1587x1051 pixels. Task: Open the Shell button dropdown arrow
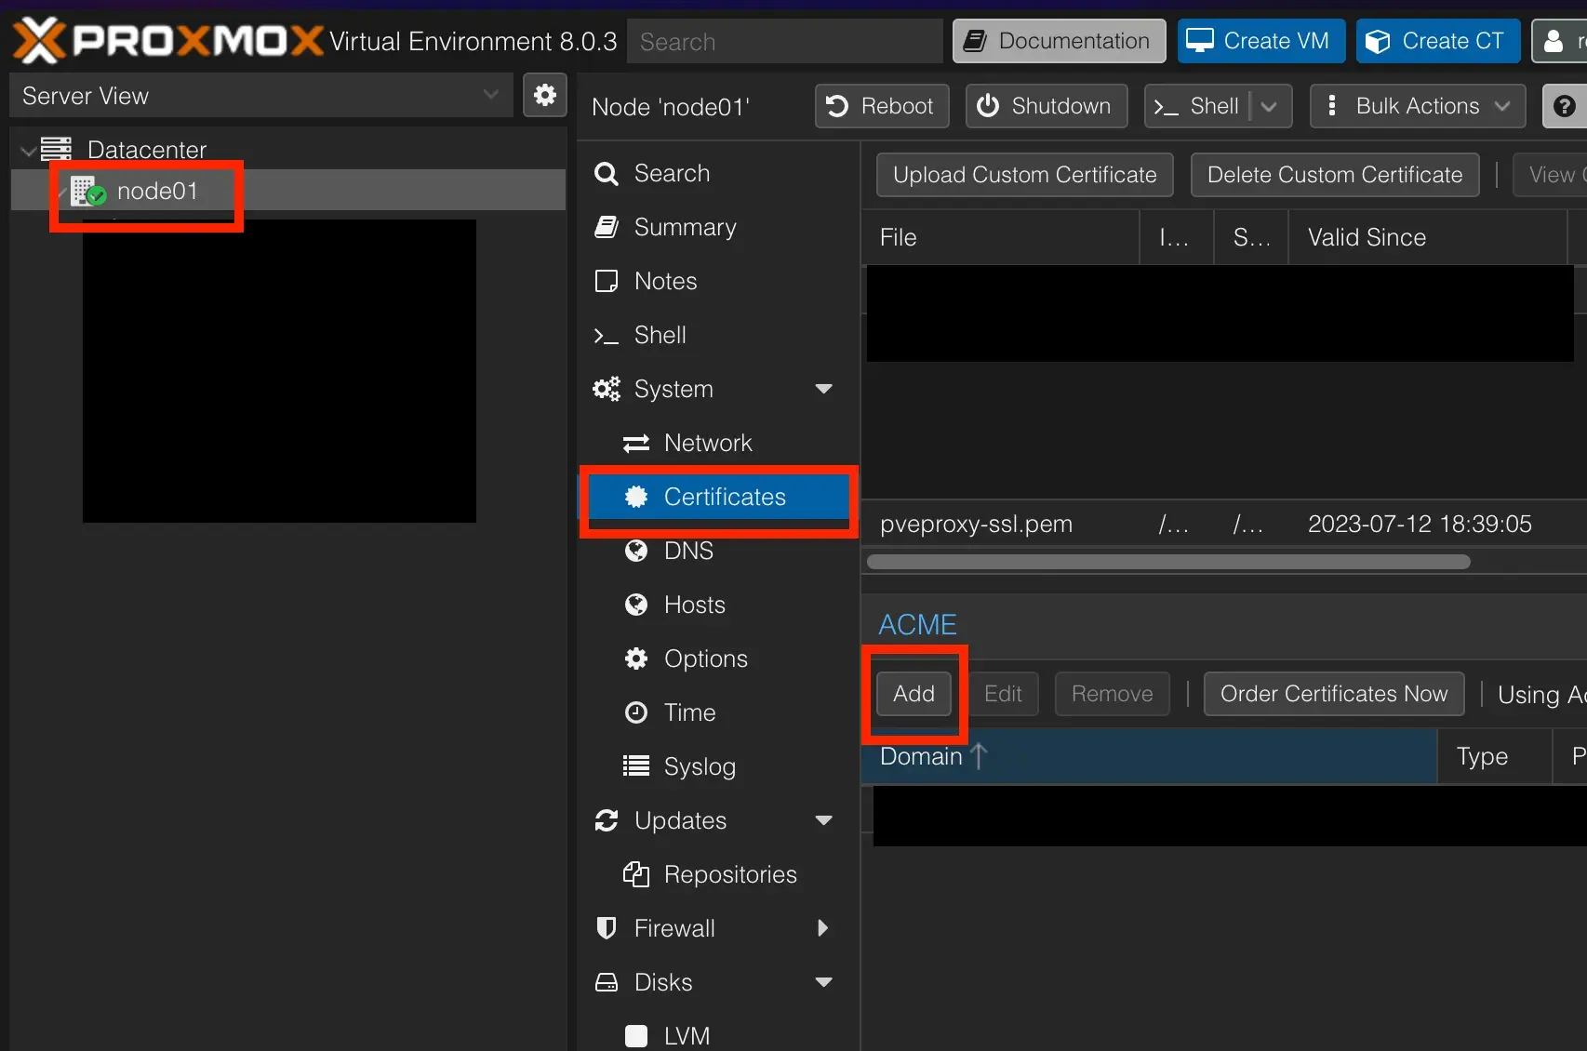(1269, 106)
